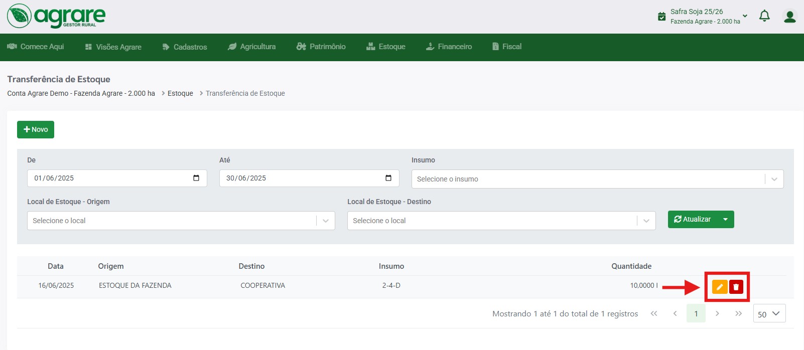Image resolution: width=804 pixels, height=350 pixels.
Task: Change the page size dropdown showing 50
Action: click(x=769, y=314)
